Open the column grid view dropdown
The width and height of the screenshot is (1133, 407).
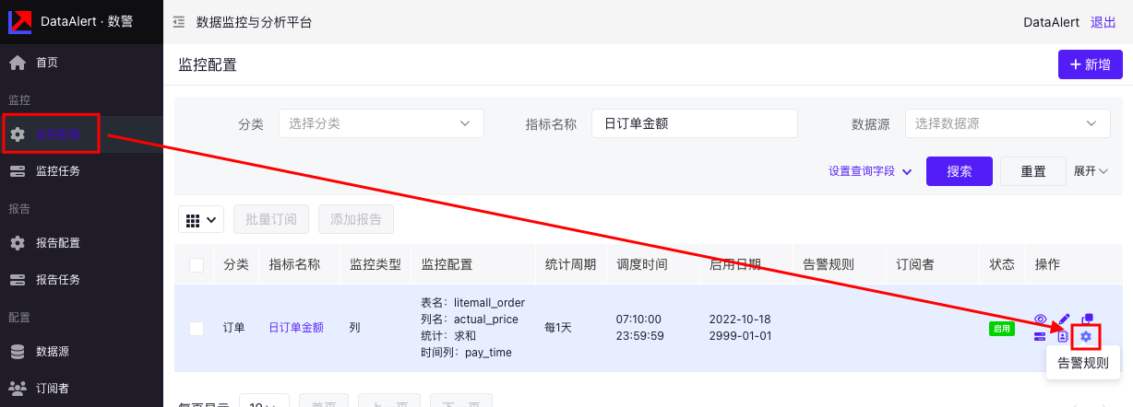[x=201, y=219]
